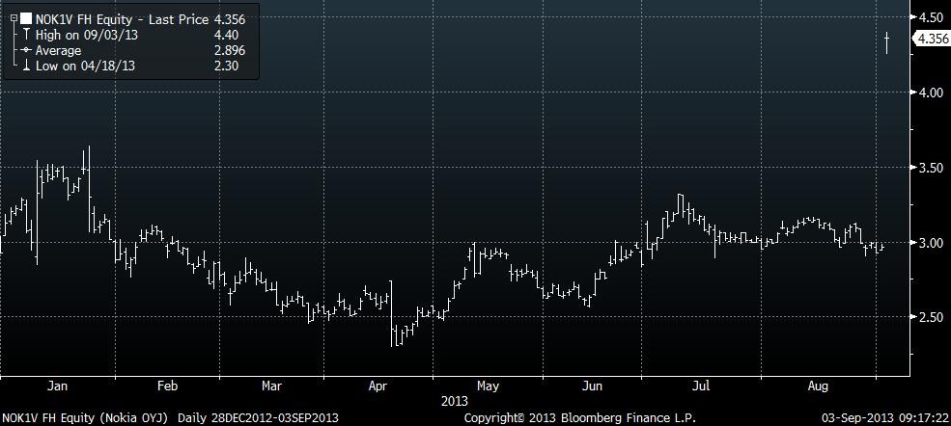Click the Mar label on the time axis
This screenshot has width=951, height=426.
tap(271, 386)
